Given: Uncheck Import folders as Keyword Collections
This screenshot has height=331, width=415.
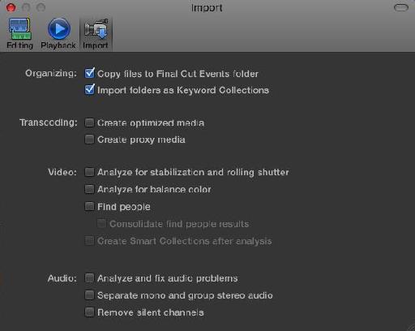Looking at the screenshot, I should 89,89.
